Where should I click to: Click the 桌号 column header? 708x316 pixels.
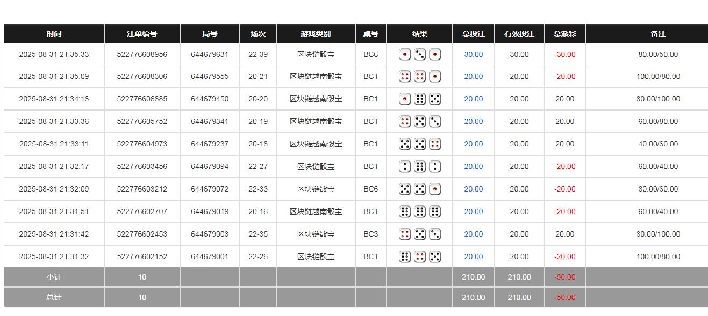tap(370, 33)
